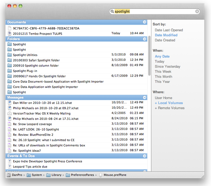Click PreferencePanes label in path bar
Viewport: 211px width, 186px height.
pos(82,175)
